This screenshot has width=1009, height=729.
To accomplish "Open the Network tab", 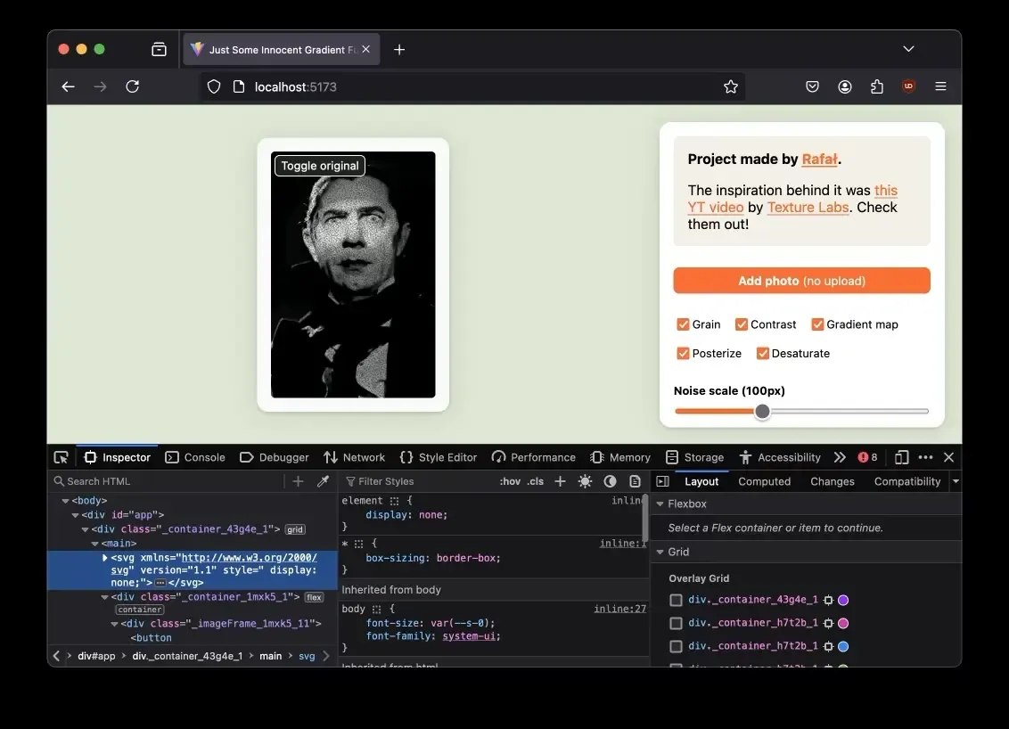I will 355,457.
